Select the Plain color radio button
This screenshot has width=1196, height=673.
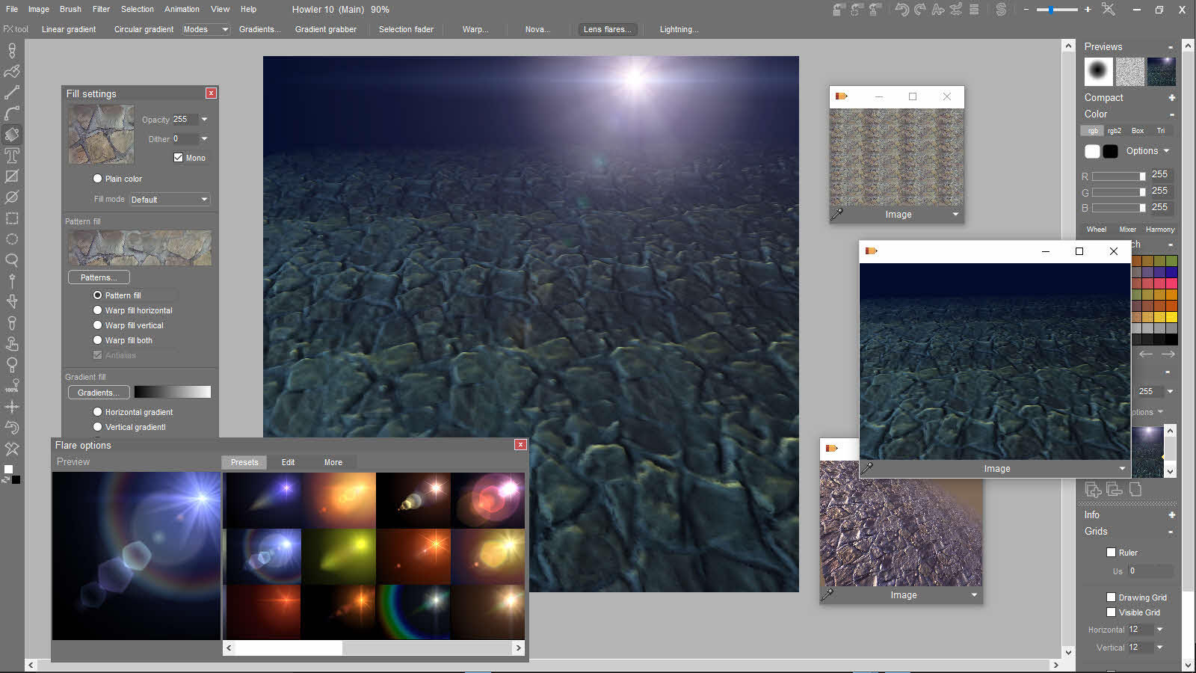click(x=97, y=179)
